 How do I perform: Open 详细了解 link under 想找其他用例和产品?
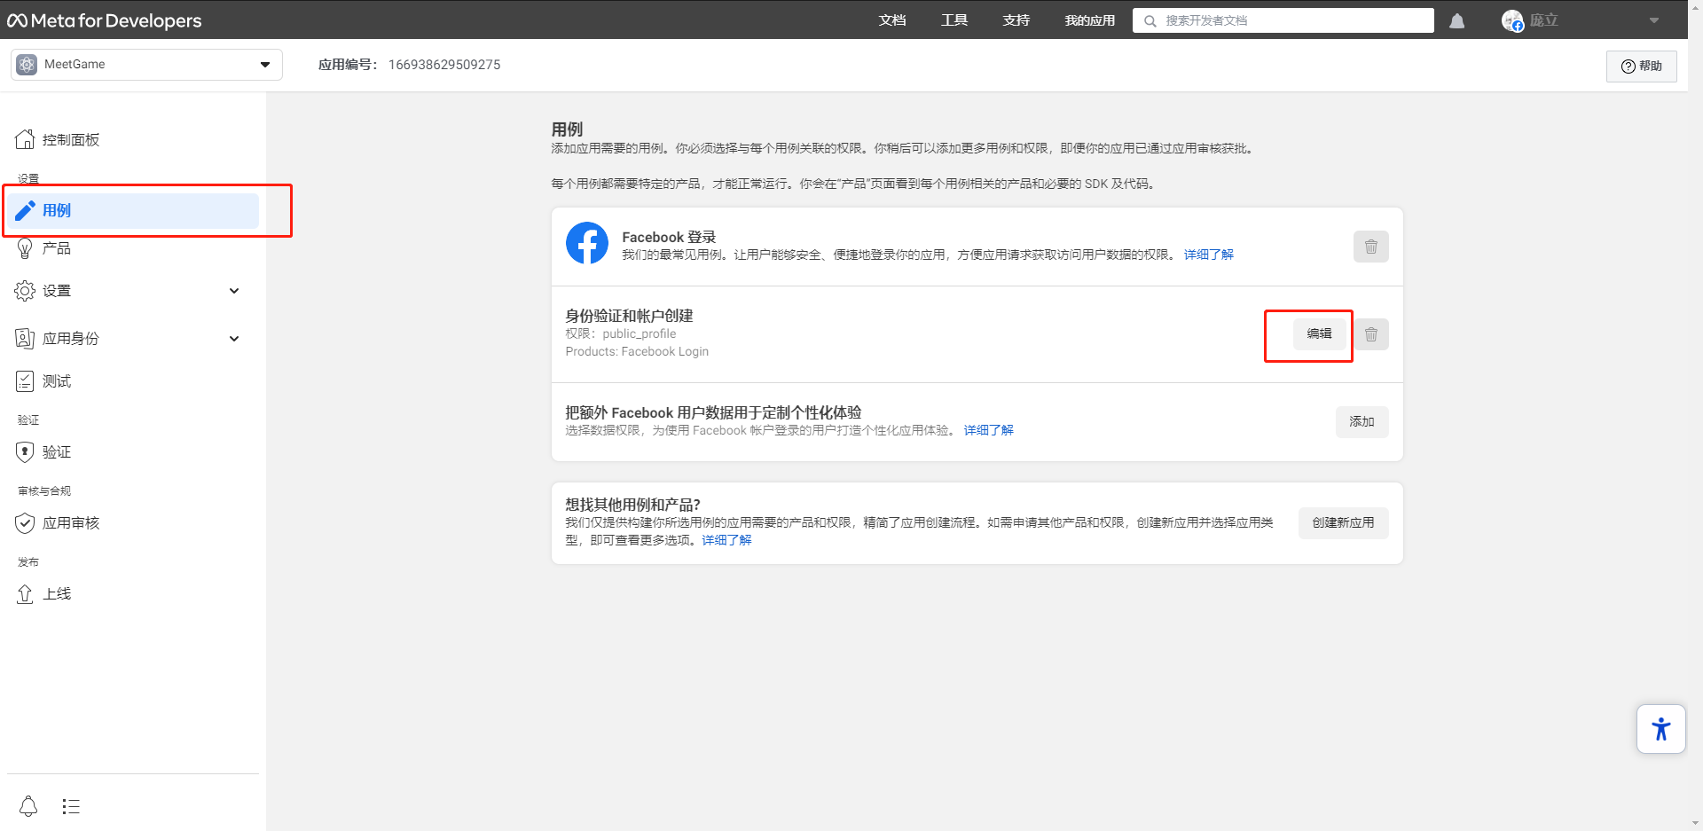(726, 540)
